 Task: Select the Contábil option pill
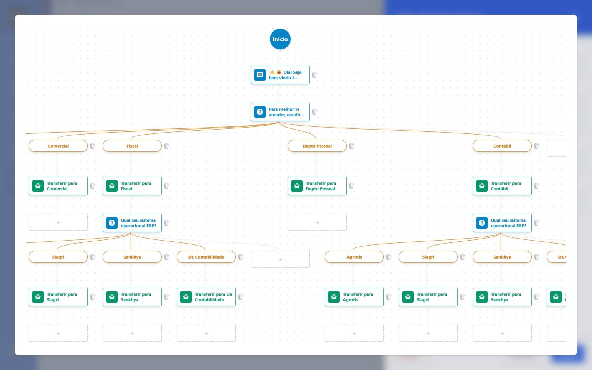[x=502, y=146]
